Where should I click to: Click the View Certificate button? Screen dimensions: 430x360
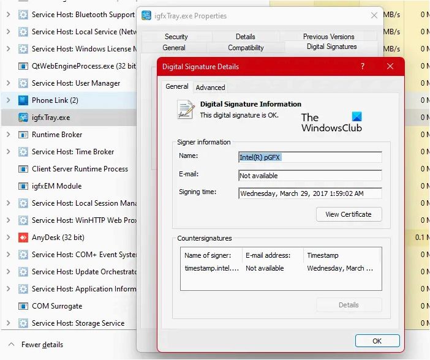click(349, 214)
